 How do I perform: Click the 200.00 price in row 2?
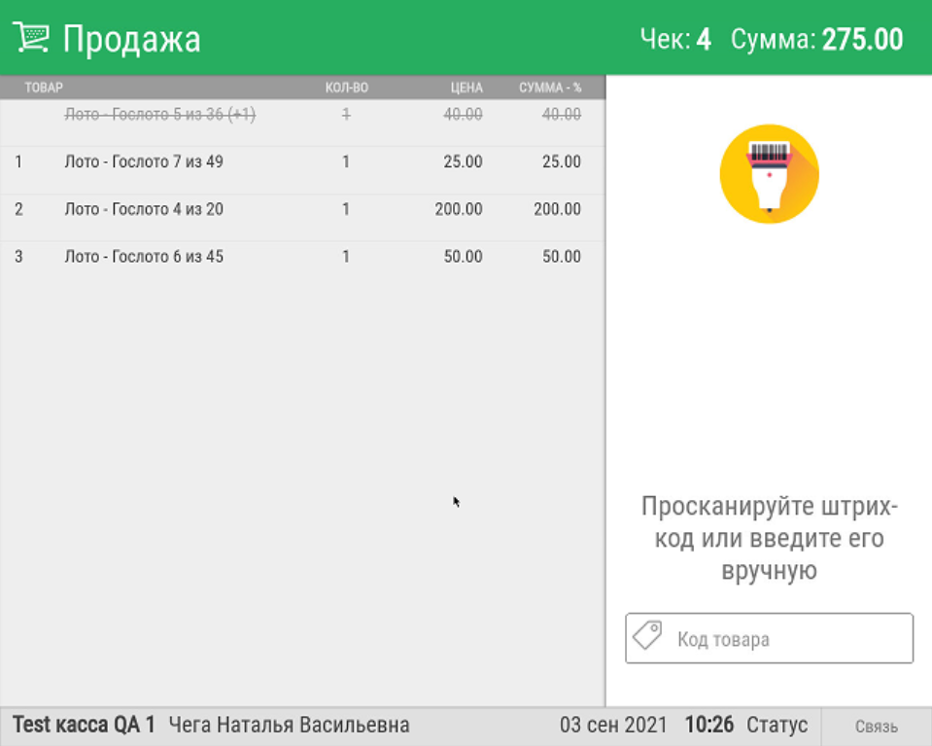(459, 209)
